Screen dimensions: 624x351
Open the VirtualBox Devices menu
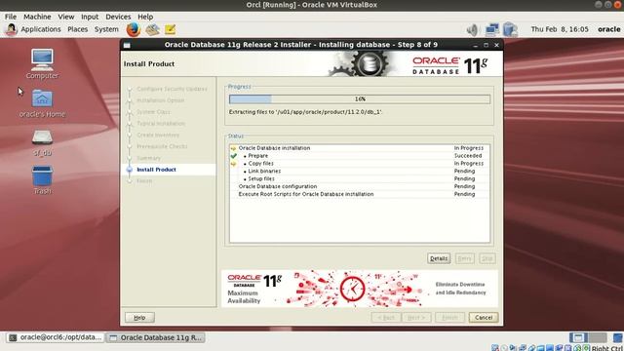[x=118, y=17]
